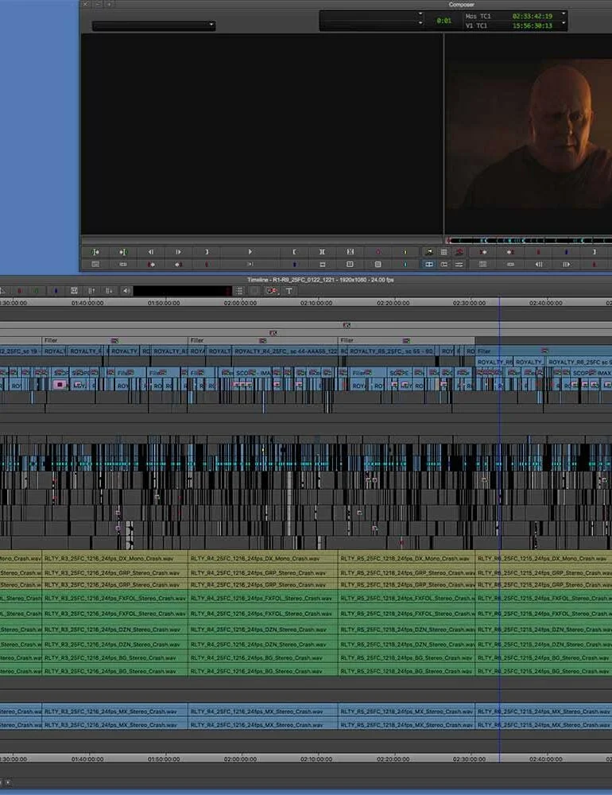Select the RLTY_R4 FXFOL_Stereo_Crash.wav clip
The height and width of the screenshot is (795, 612).
point(262,598)
